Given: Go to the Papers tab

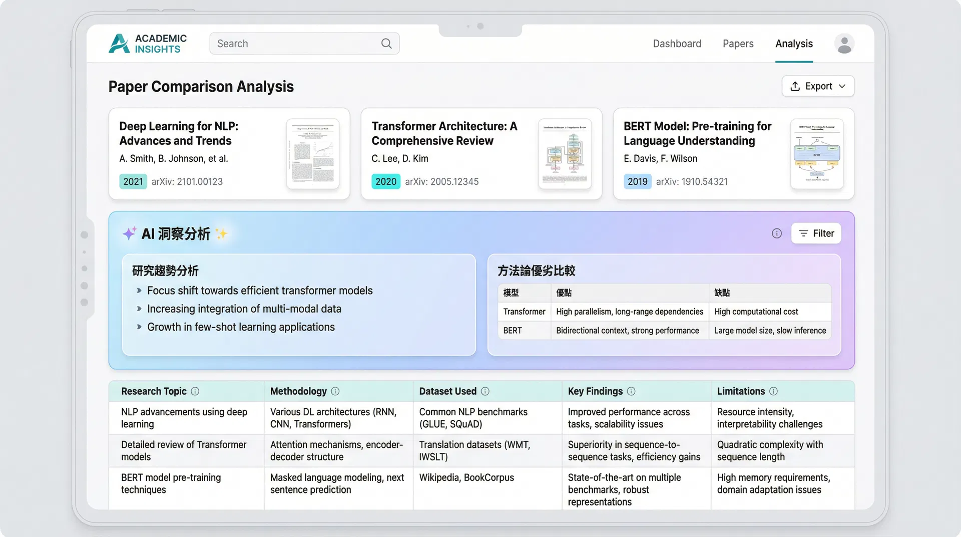Looking at the screenshot, I should click(738, 44).
